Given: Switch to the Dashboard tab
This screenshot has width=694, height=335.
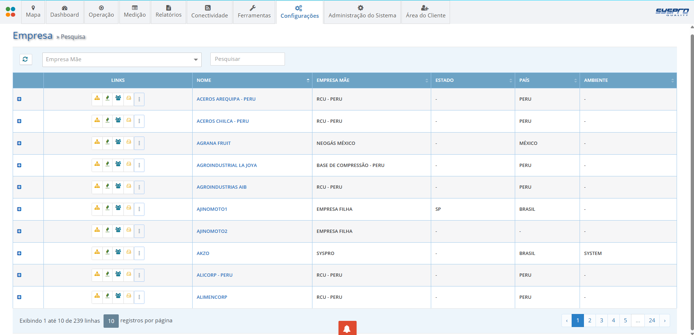Looking at the screenshot, I should pos(64,12).
